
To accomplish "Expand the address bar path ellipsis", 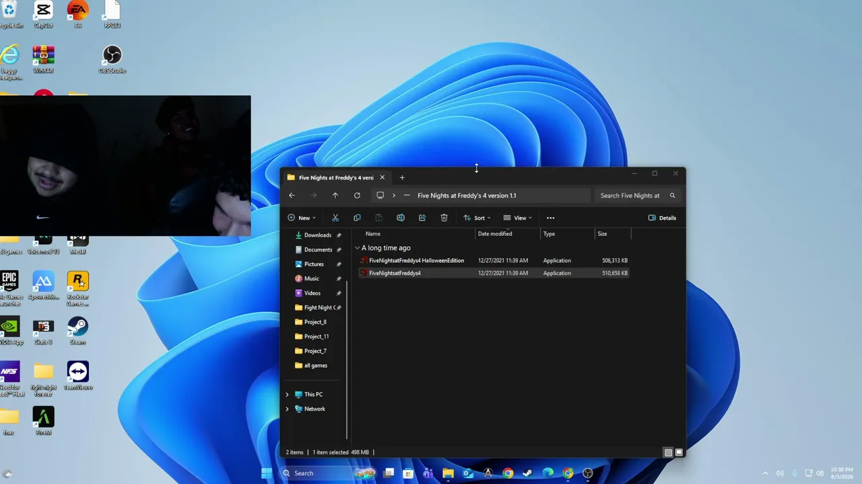I will coord(407,196).
